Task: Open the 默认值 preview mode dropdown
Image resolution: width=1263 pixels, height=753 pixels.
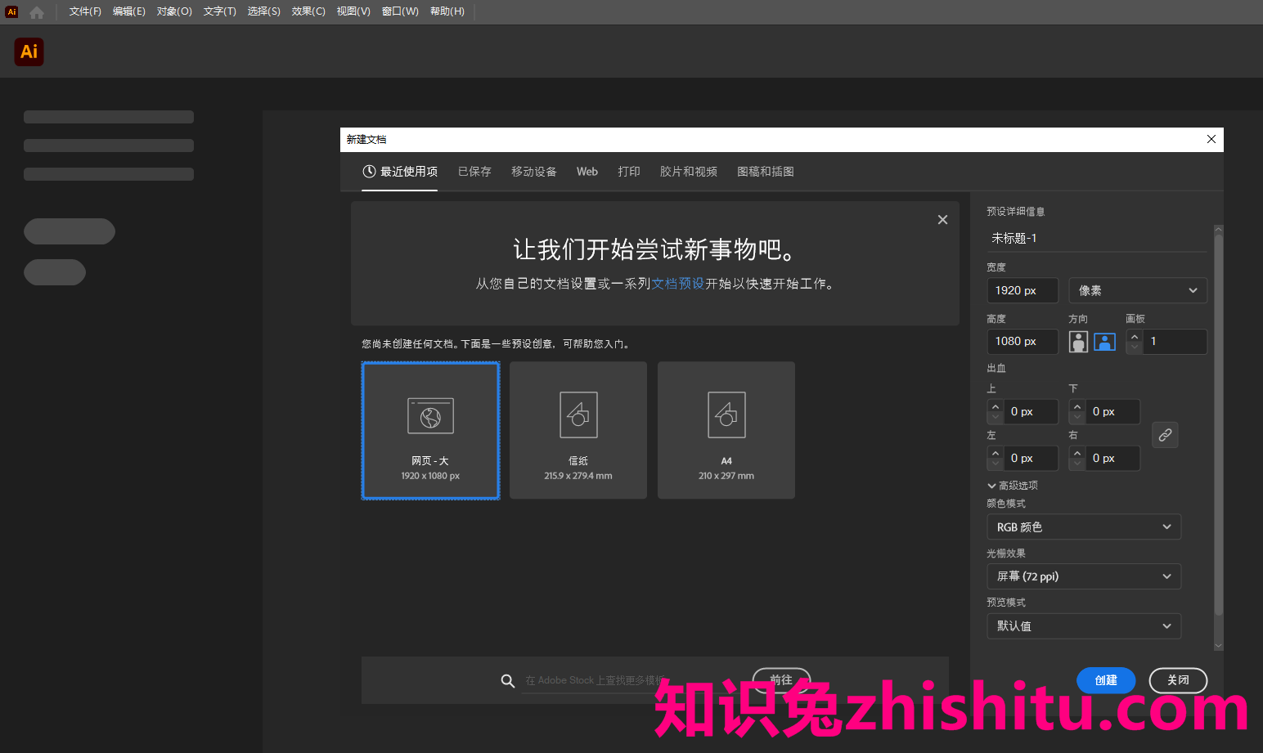Action: coord(1084,626)
